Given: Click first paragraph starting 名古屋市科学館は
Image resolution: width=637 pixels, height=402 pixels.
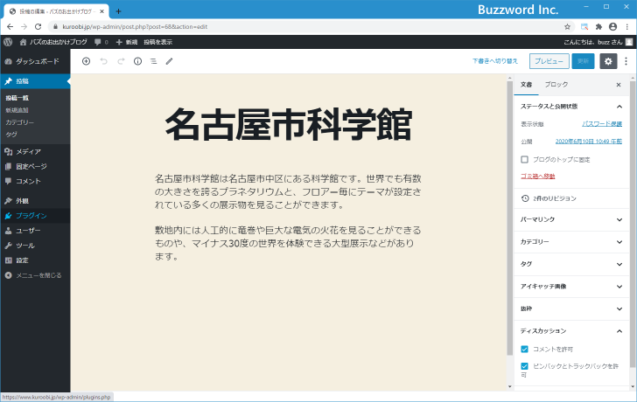Looking at the screenshot, I should click(288, 191).
